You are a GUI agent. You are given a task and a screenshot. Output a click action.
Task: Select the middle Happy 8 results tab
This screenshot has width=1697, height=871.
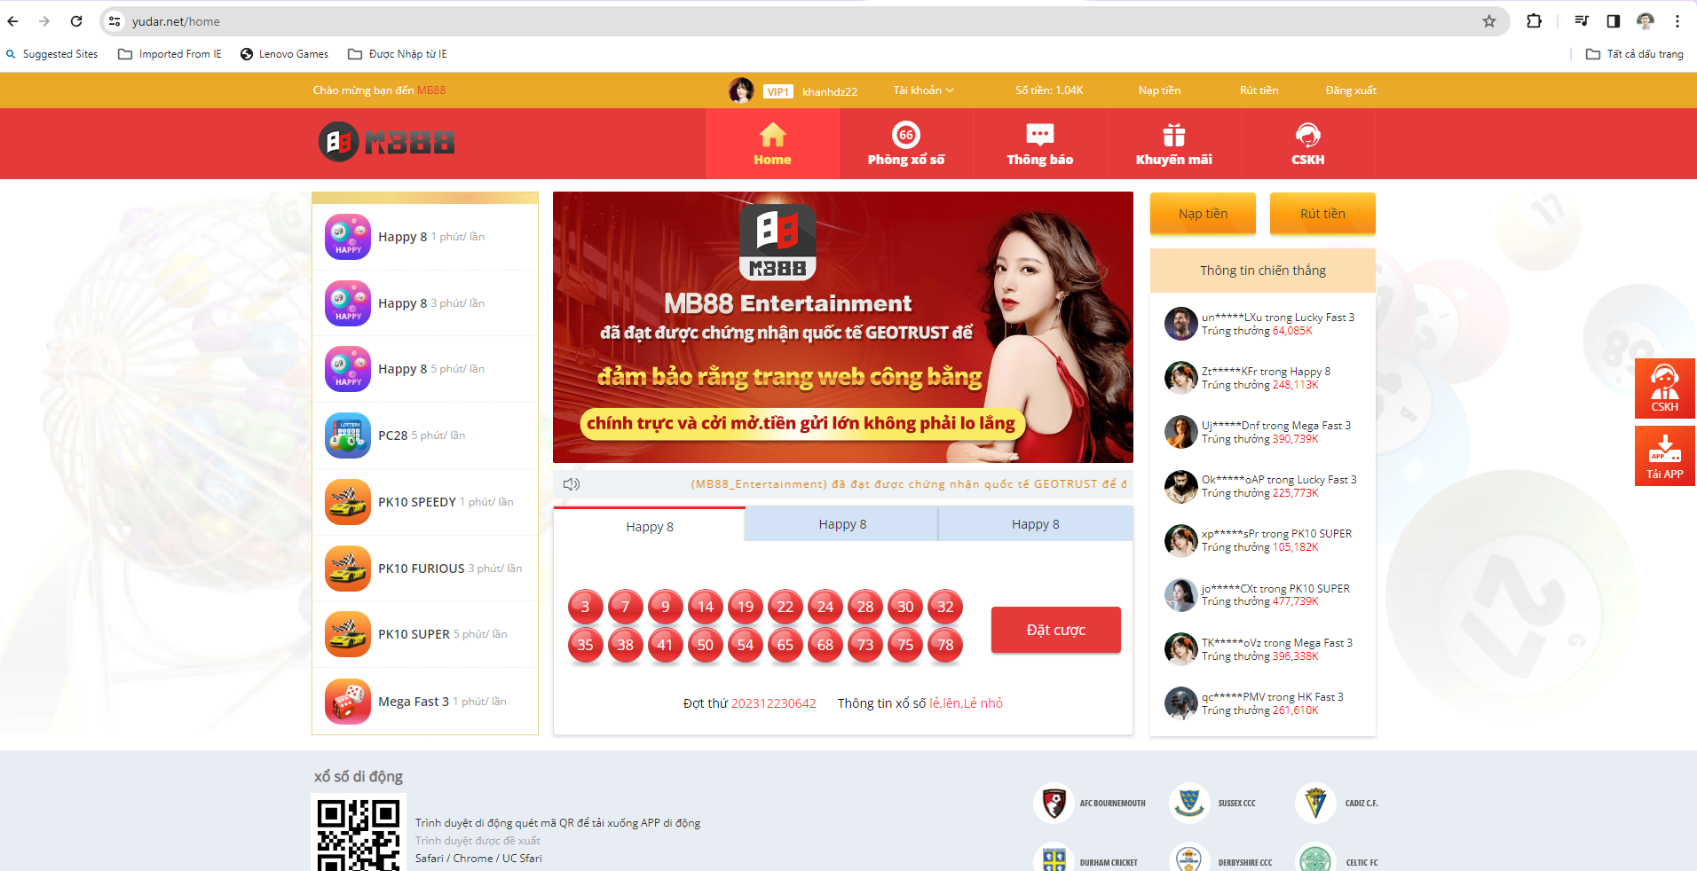point(842,524)
